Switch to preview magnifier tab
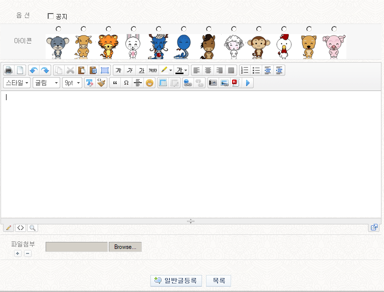 pos(33,228)
